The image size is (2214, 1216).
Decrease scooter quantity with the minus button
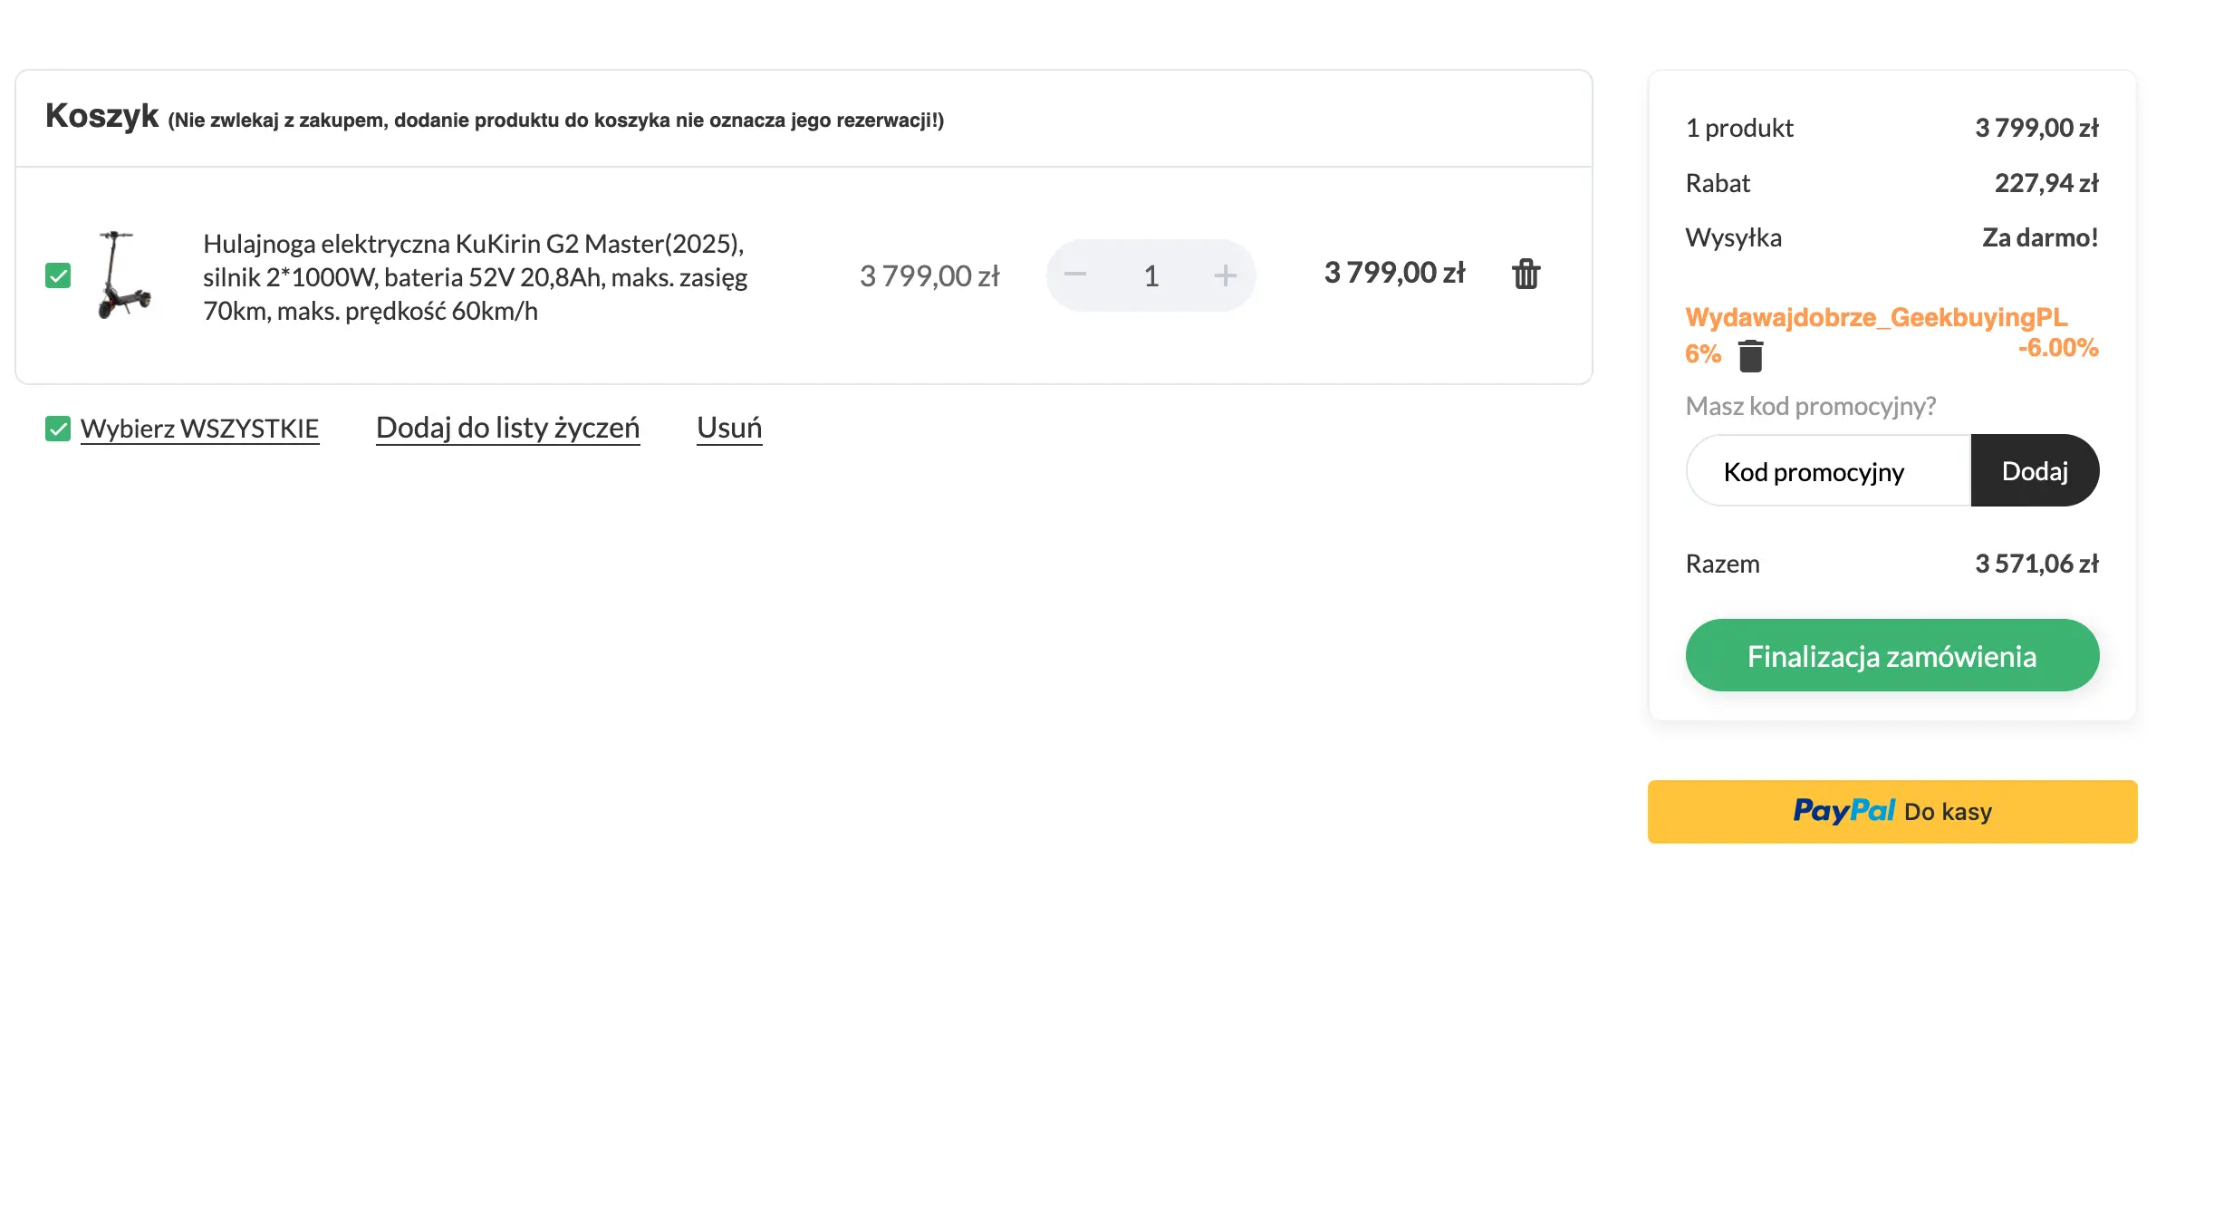[x=1075, y=275]
